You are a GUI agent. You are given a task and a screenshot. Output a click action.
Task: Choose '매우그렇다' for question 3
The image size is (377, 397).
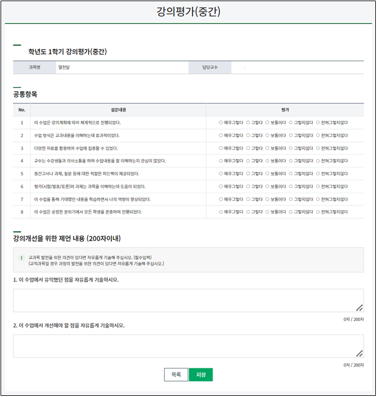pos(221,148)
